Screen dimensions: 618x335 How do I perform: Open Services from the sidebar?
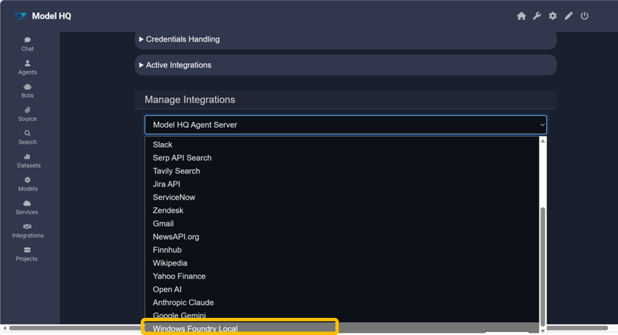point(27,208)
